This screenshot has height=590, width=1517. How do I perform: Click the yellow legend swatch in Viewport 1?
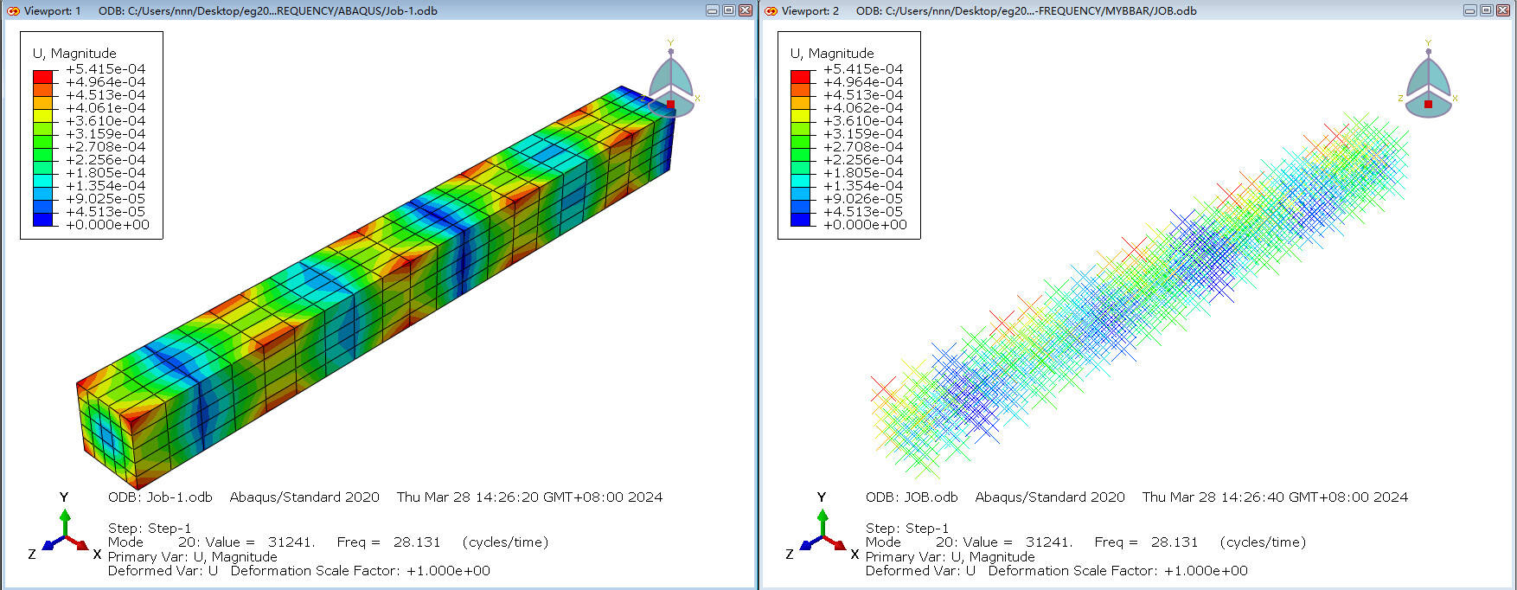click(43, 114)
